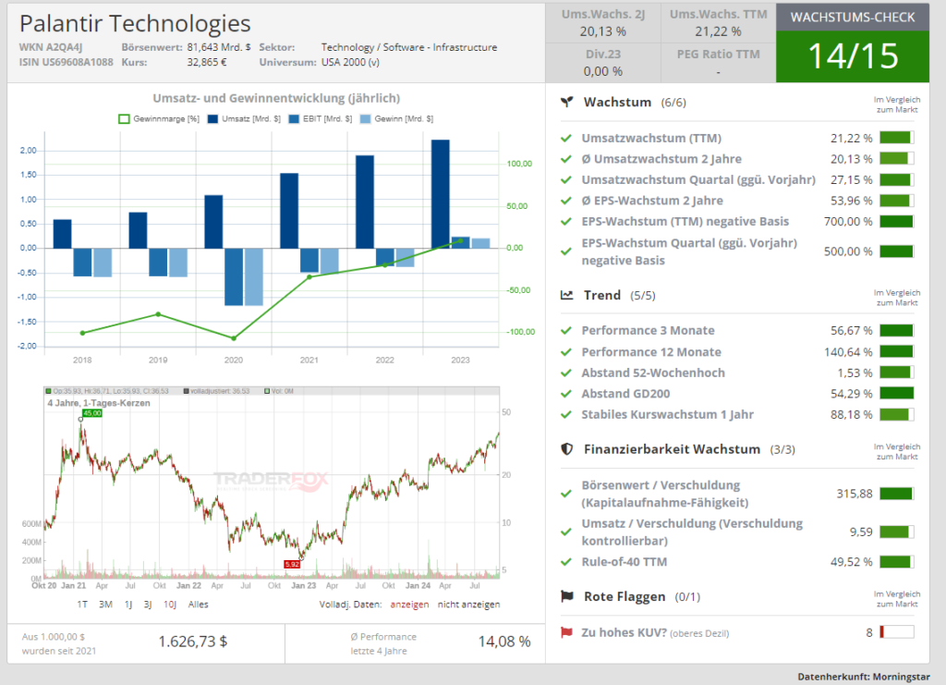Click the checkmark beside Umsatzwachstum (TTM)
946x685 pixels.
[x=565, y=139]
